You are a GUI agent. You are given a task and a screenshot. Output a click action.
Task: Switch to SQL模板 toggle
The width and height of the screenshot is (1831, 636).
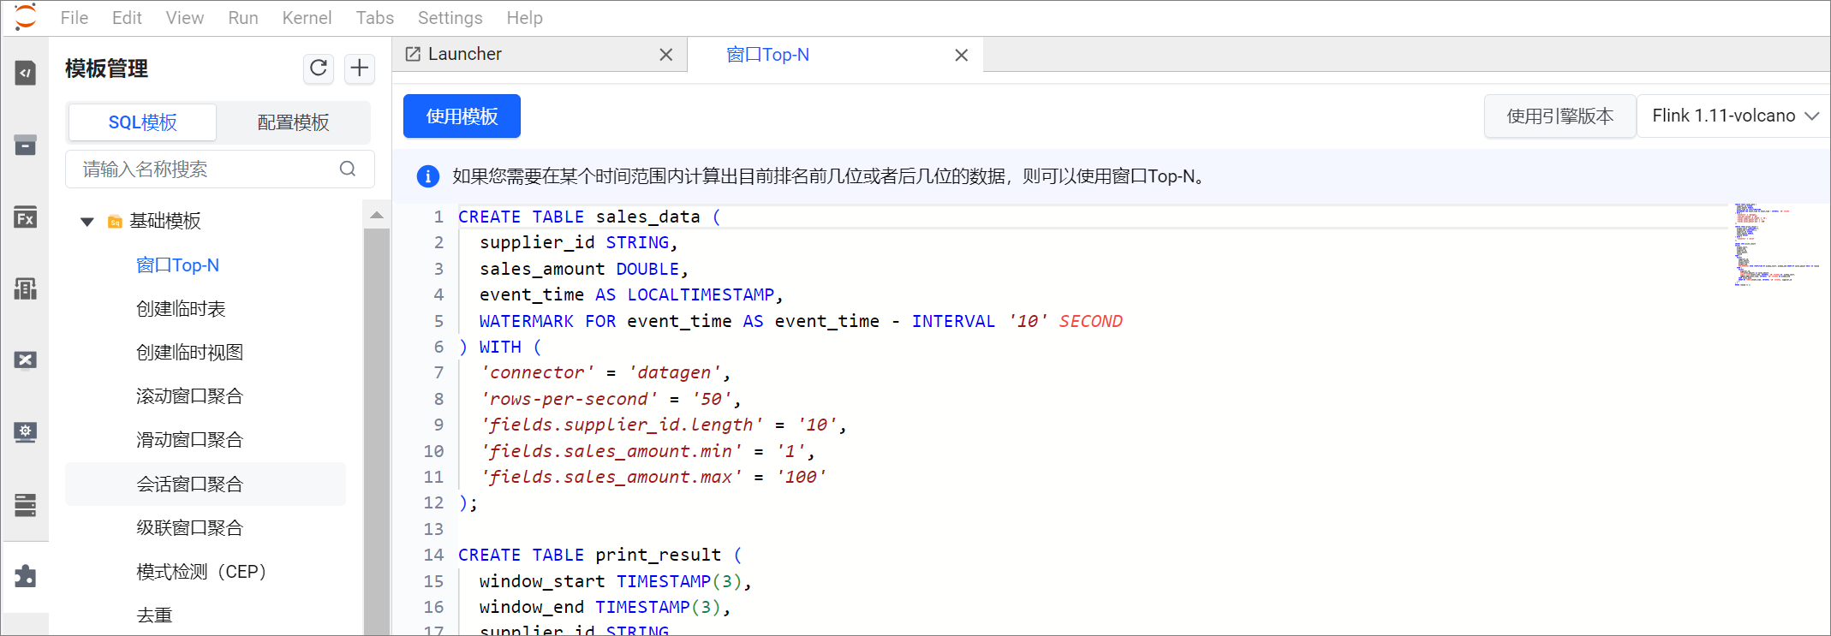(142, 122)
